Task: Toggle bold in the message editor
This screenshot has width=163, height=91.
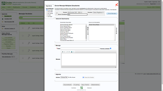Action: 63,52
